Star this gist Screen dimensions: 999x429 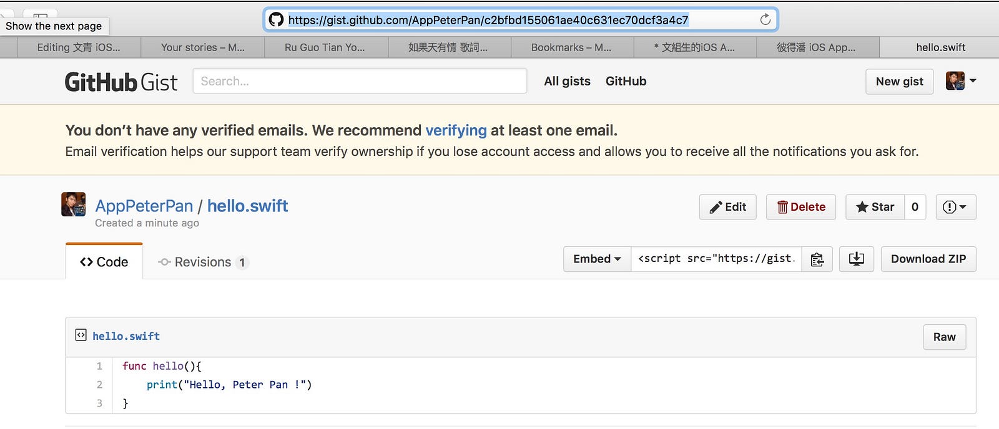click(x=875, y=207)
